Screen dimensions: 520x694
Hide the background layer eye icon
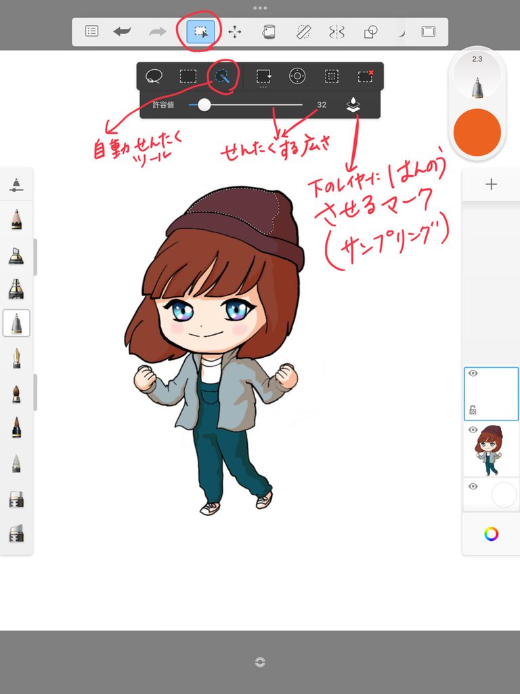(x=473, y=487)
